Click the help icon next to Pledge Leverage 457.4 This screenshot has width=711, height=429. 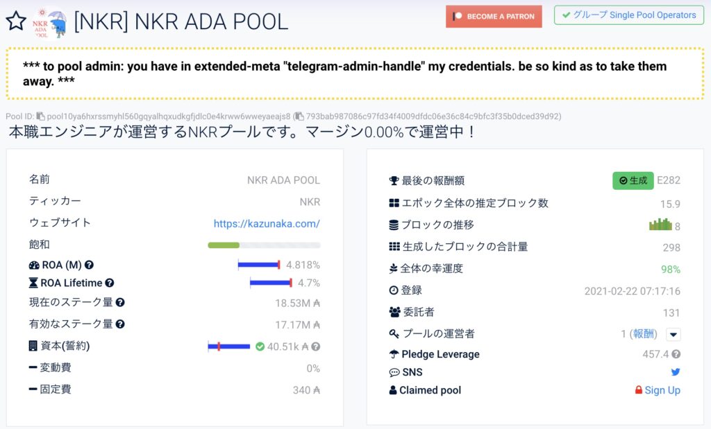[x=676, y=354]
